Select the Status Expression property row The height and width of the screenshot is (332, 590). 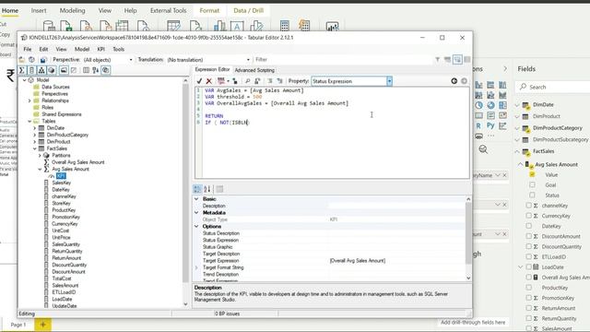(x=330, y=240)
